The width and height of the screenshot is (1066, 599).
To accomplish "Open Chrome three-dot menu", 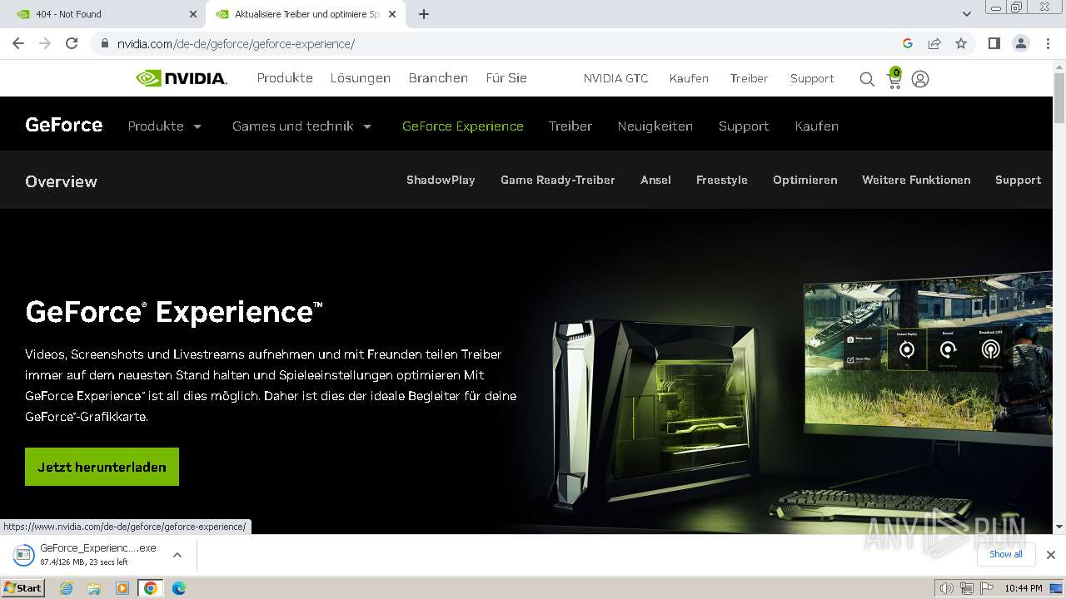I will point(1048,43).
